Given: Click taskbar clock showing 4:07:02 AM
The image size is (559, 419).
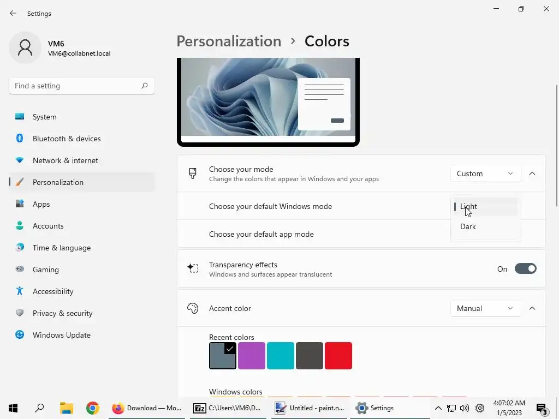Looking at the screenshot, I should pyautogui.click(x=509, y=408).
